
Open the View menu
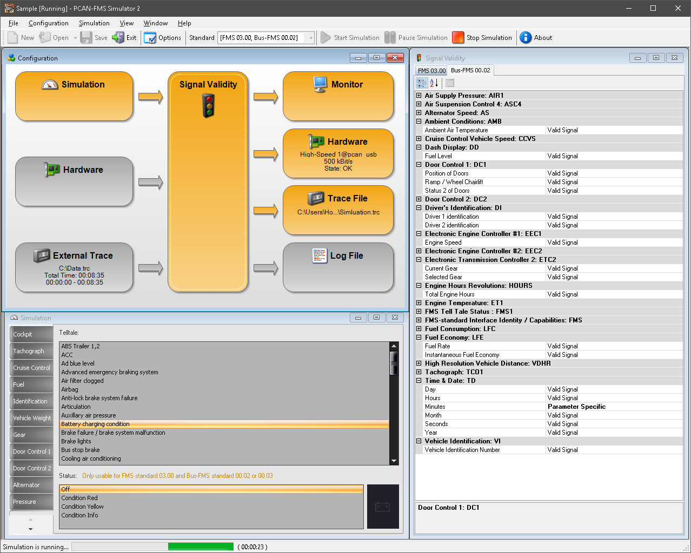click(x=127, y=23)
